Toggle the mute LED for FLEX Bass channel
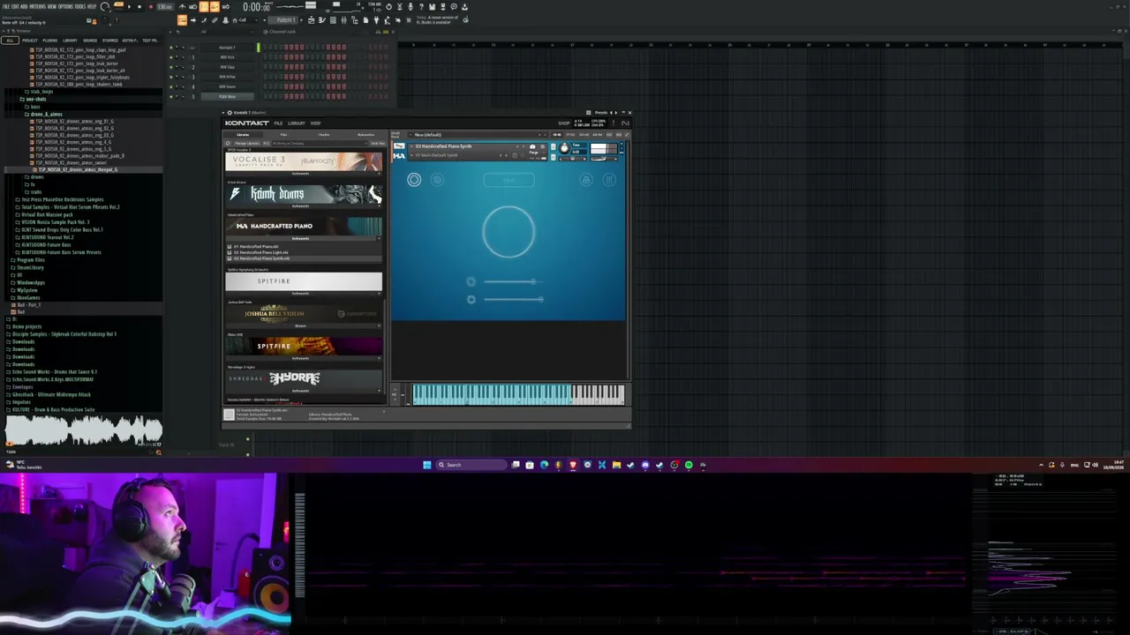Viewport: 1130px width, 635px height. coord(170,96)
